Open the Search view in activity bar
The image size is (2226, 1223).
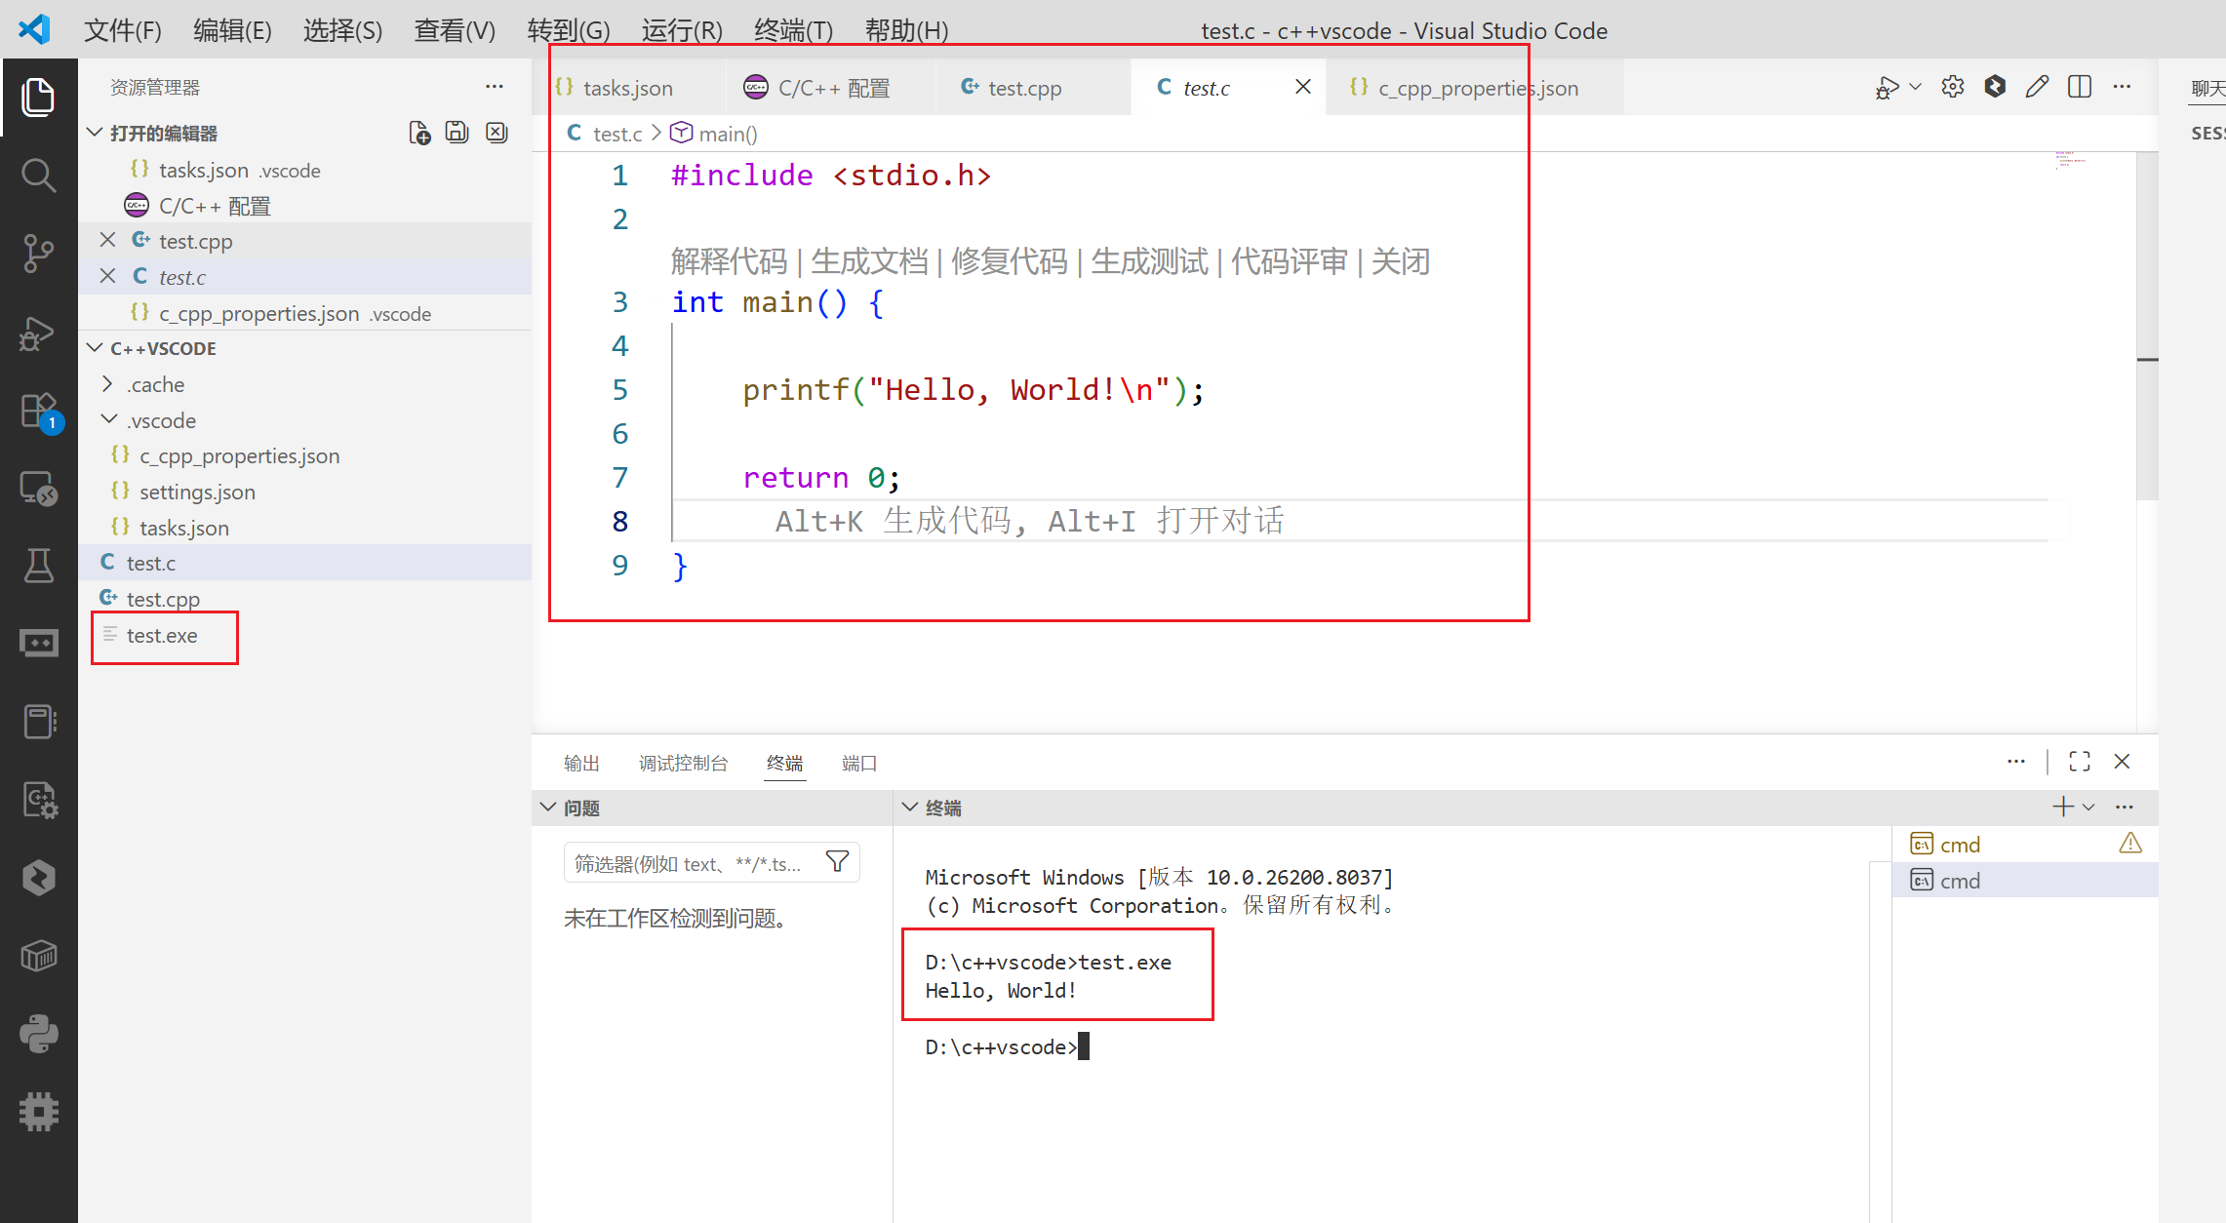pos(38,176)
